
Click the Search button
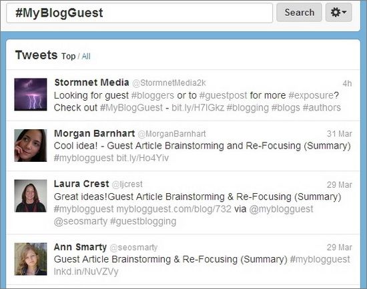[299, 13]
